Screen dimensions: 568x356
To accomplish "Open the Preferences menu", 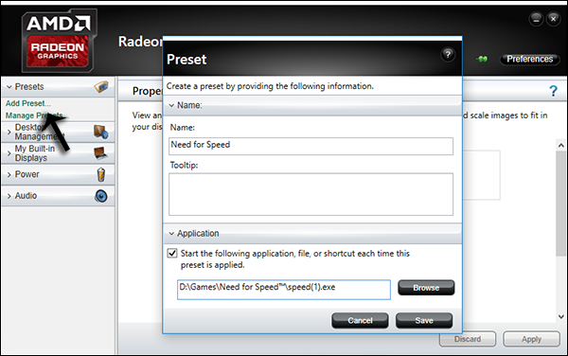I will pyautogui.click(x=529, y=59).
